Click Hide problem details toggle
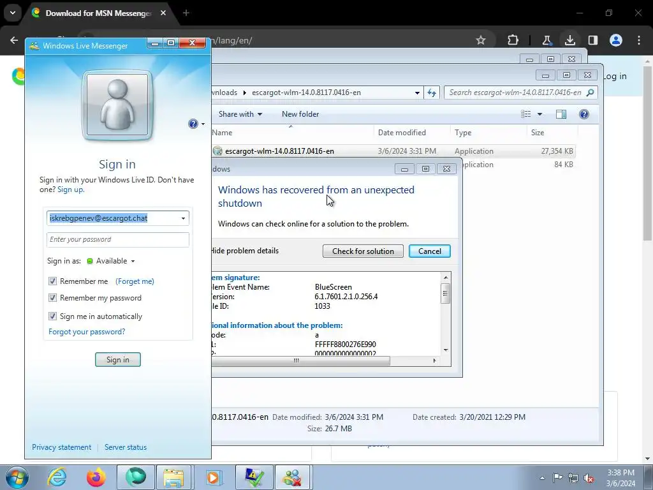Image resolution: width=653 pixels, height=490 pixels. point(244,251)
